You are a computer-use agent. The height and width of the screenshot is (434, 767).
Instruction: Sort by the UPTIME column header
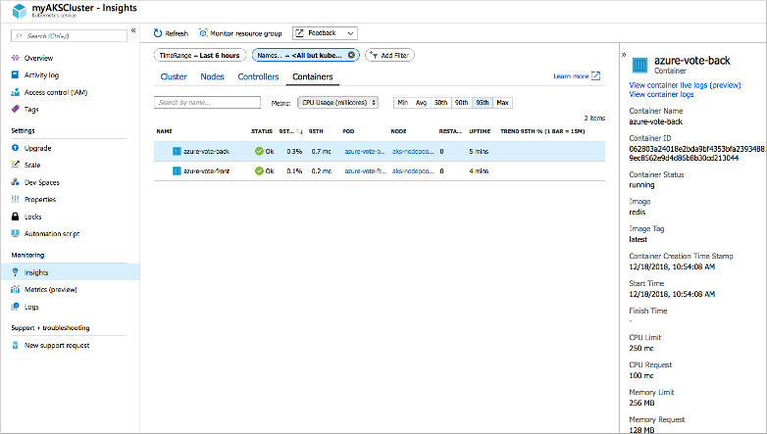pyautogui.click(x=480, y=131)
